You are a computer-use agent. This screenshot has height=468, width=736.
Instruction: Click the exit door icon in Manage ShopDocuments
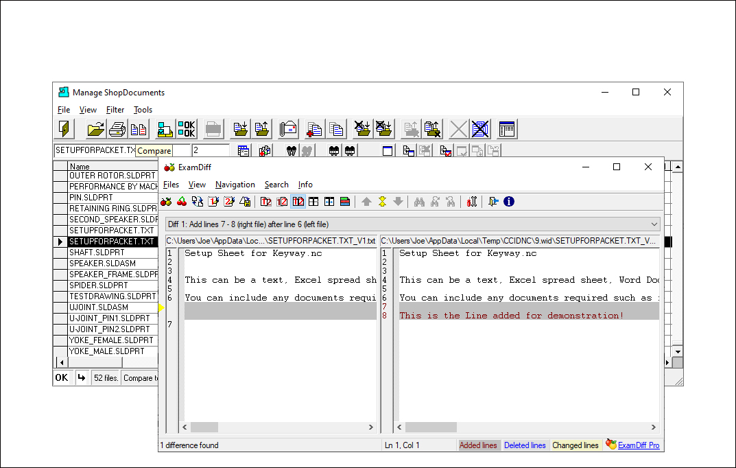tap(64, 128)
